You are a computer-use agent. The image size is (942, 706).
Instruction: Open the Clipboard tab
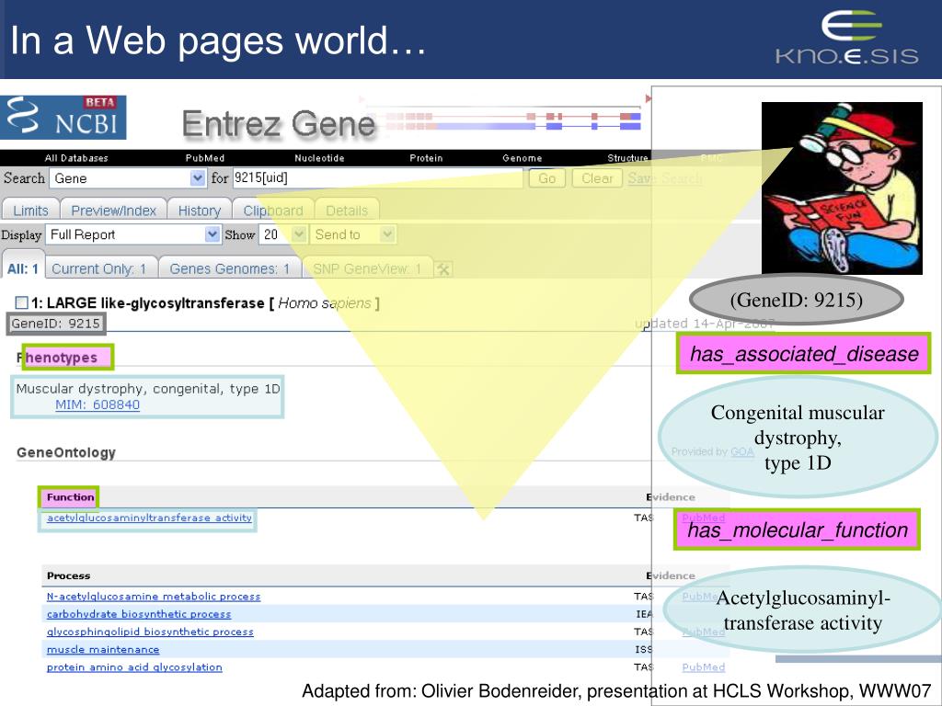pos(273,211)
